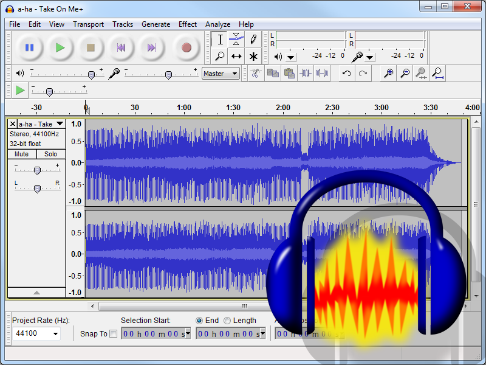Choose the Time Shift tool
This screenshot has width=486, height=365.
point(236,57)
